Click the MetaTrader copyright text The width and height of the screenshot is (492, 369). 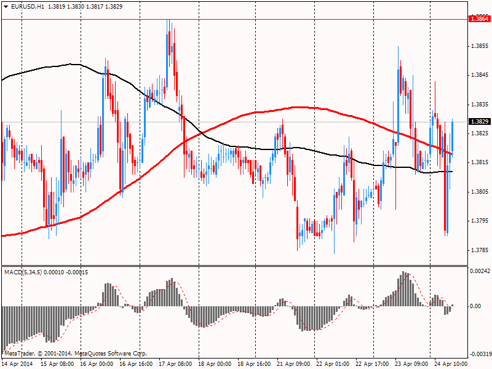pos(76,354)
